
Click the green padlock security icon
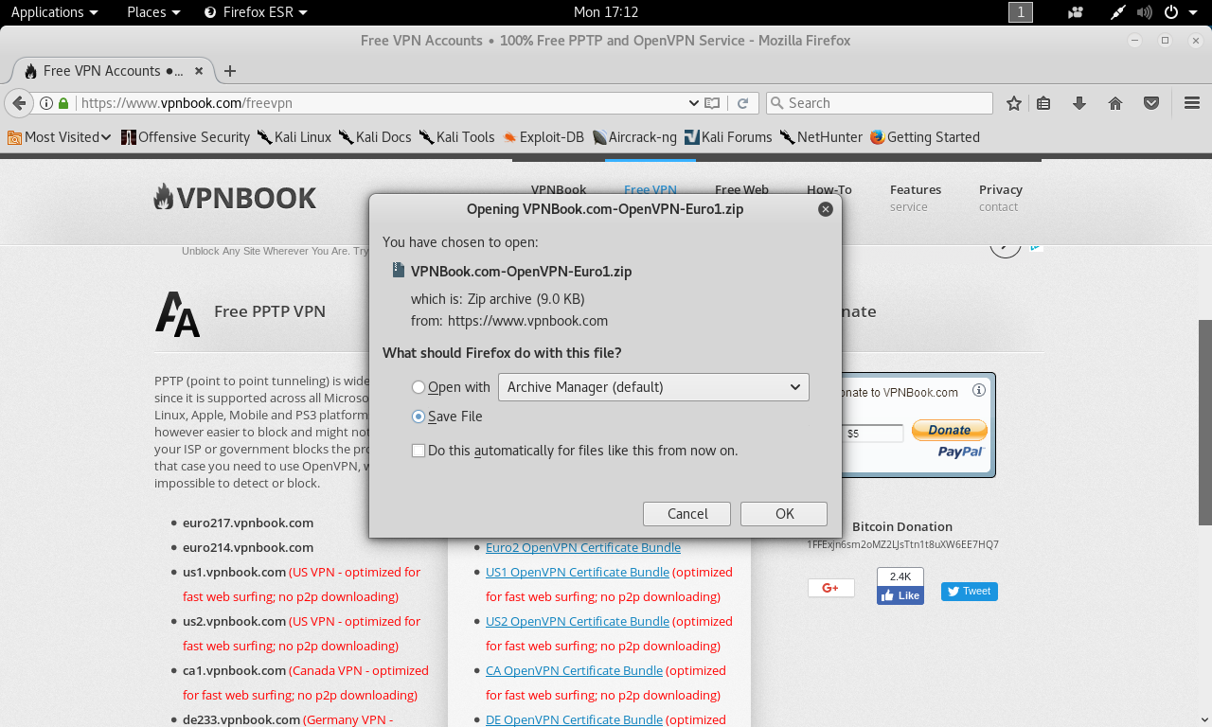[63, 103]
